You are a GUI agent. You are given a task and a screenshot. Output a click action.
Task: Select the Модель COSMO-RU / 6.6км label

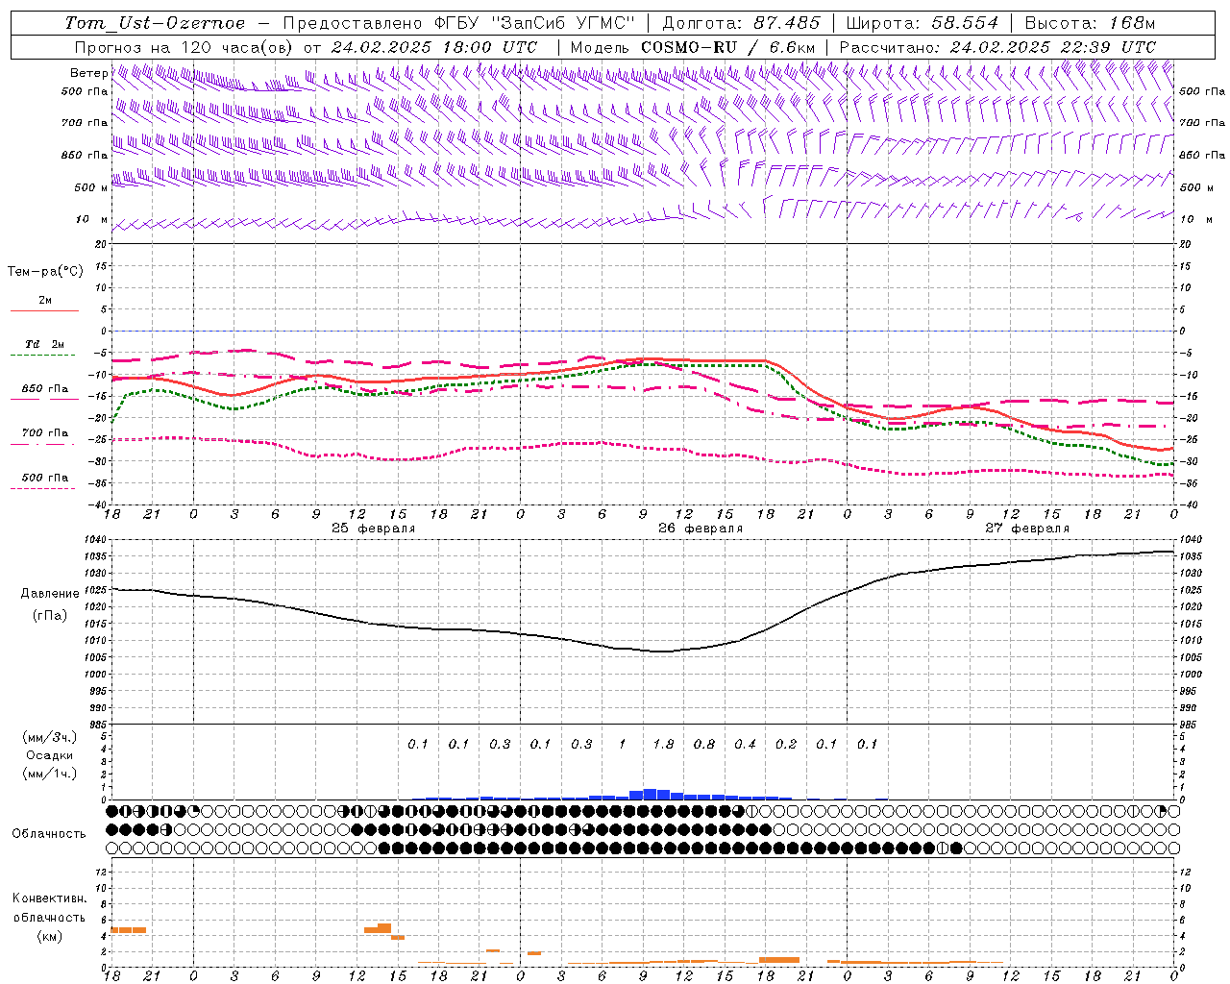[693, 47]
